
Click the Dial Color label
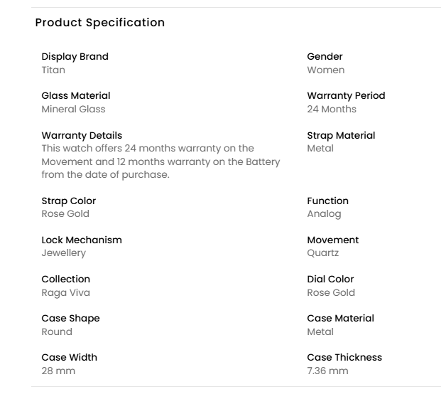point(330,280)
